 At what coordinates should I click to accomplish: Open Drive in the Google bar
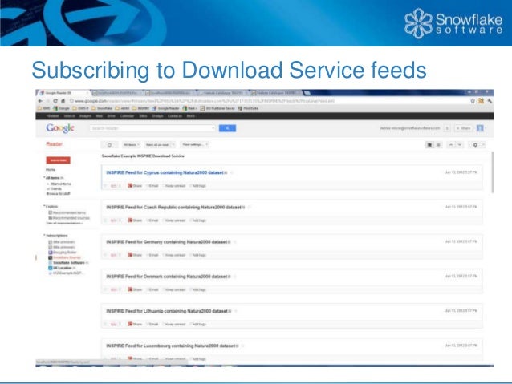[x=111, y=115]
